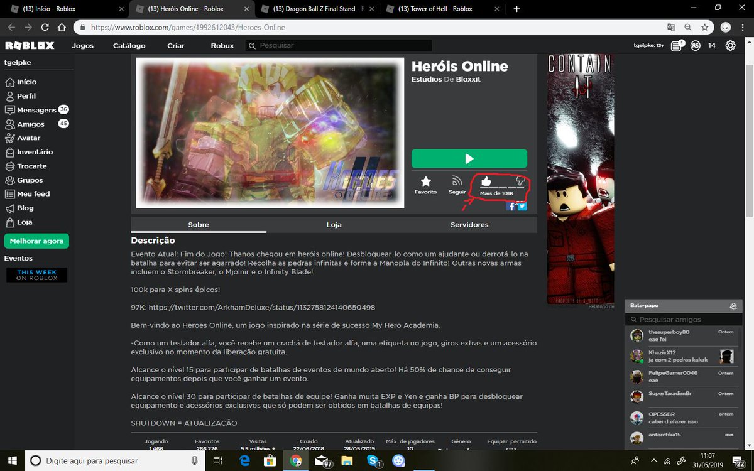754x471 pixels.
Task: Open the Roblox settings gear
Action: [x=730, y=45]
